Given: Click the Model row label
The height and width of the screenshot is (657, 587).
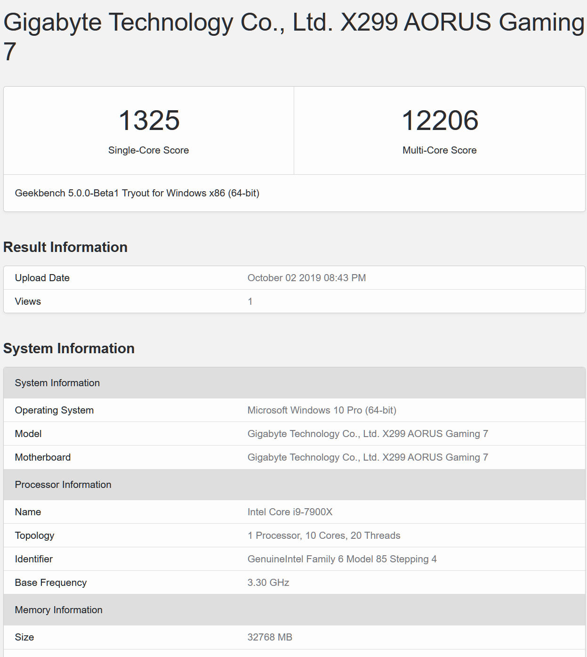Looking at the screenshot, I should click(28, 434).
